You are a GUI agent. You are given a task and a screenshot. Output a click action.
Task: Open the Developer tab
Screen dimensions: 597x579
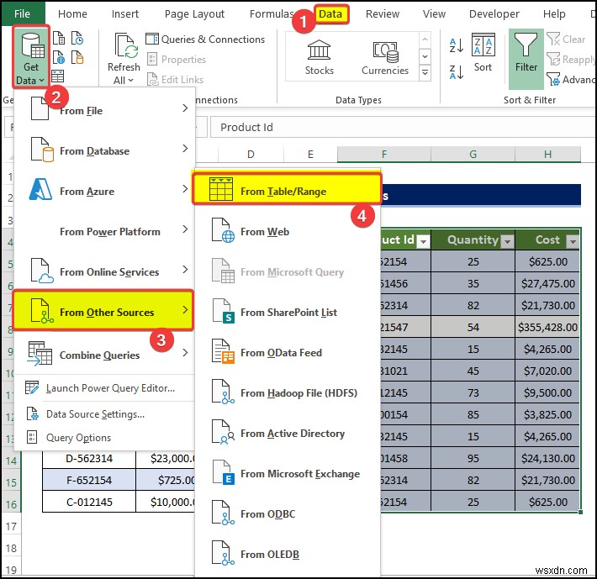[494, 14]
